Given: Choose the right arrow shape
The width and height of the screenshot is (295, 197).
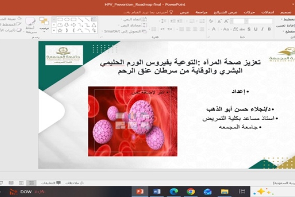Looking at the screenshot, I should tap(74, 25).
